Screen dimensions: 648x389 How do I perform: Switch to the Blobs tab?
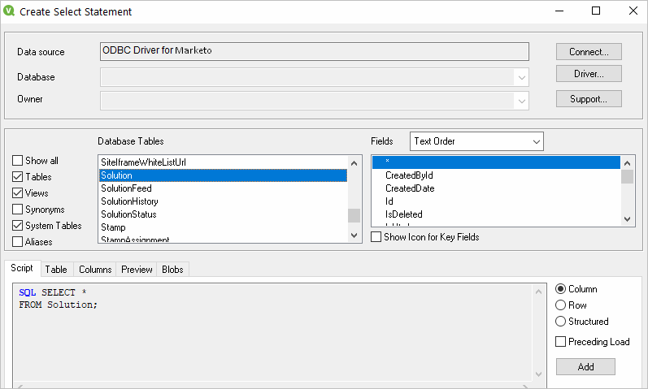(172, 270)
